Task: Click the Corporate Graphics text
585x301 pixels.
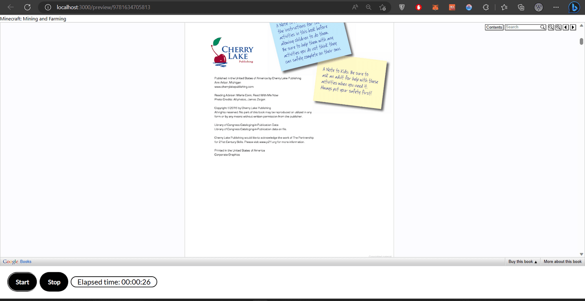Action: coord(227,155)
